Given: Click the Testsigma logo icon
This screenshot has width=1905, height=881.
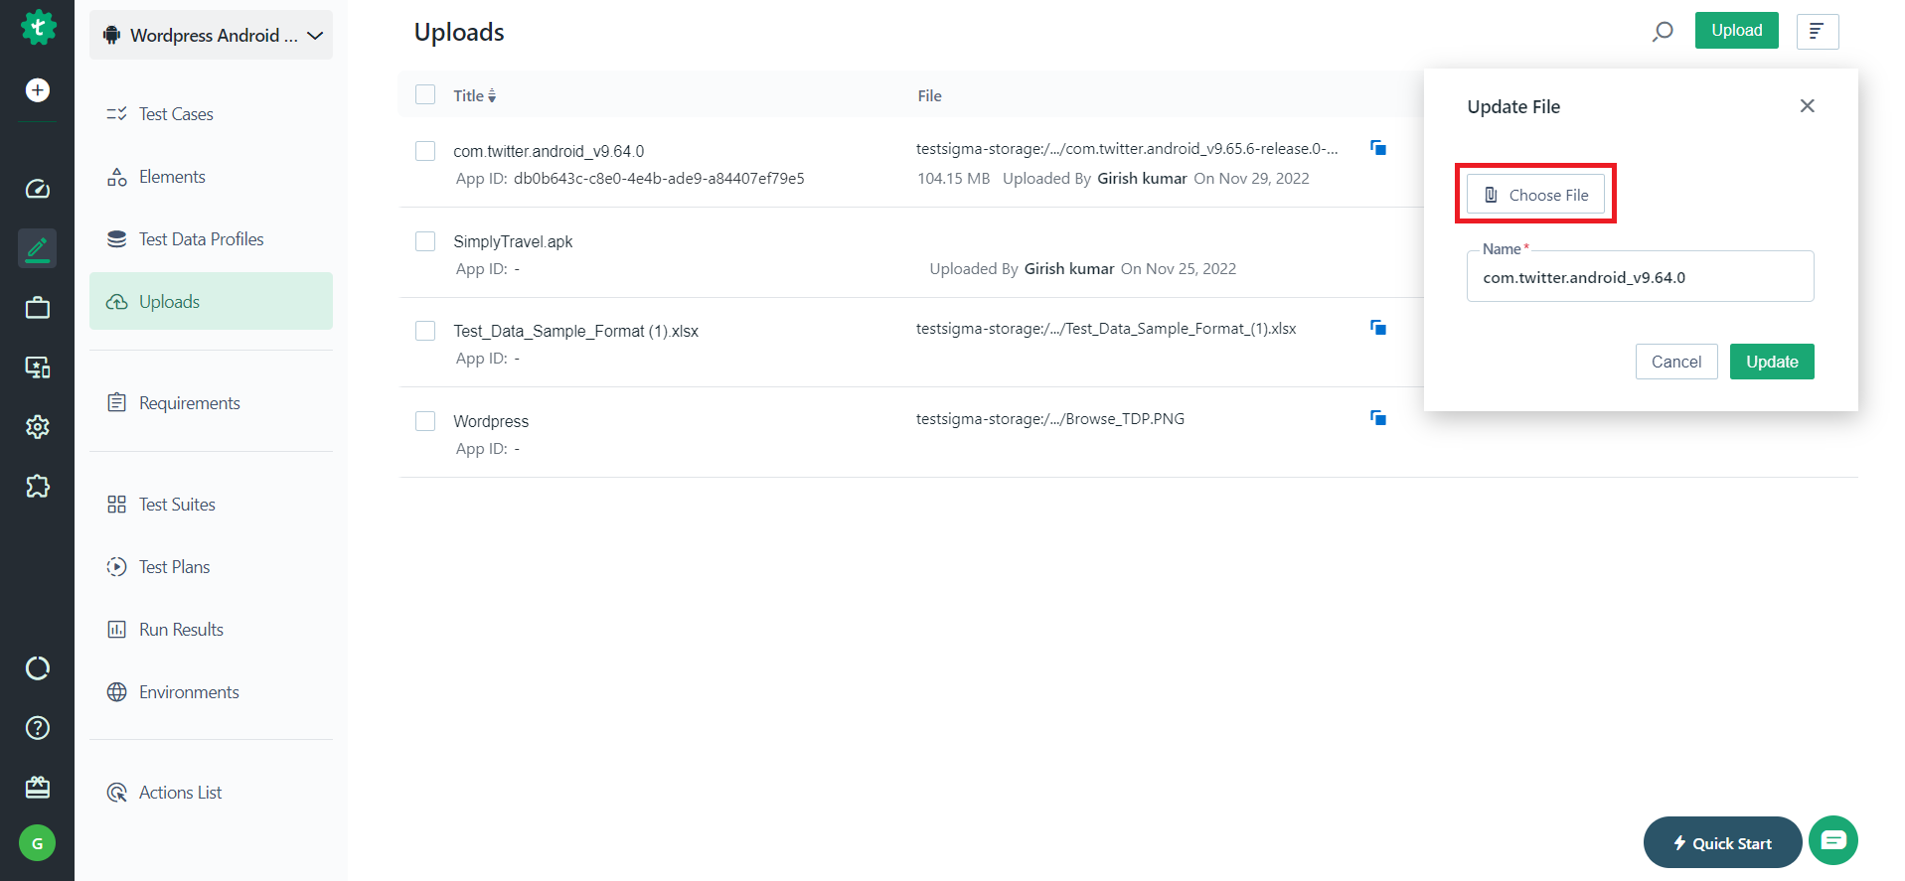Looking at the screenshot, I should click(x=38, y=27).
